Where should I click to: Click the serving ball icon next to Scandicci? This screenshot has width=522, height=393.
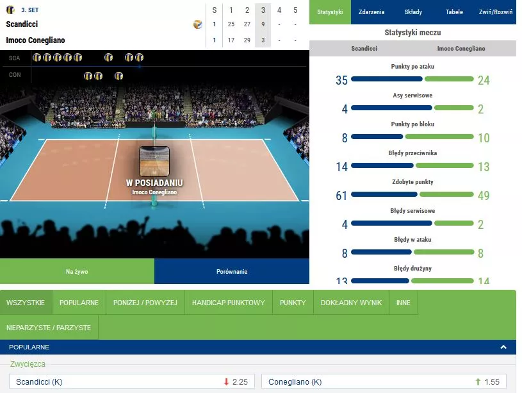click(x=198, y=24)
